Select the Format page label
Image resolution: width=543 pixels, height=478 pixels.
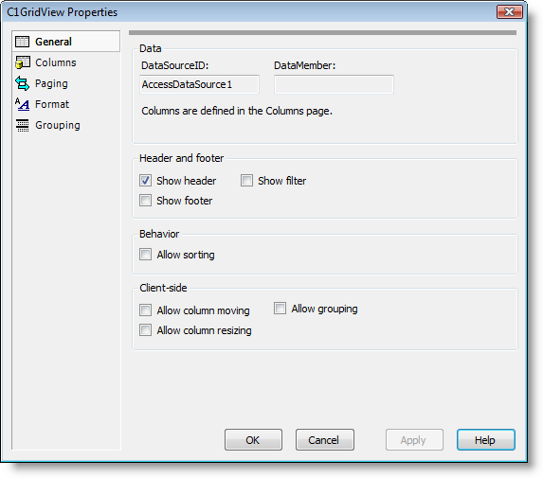pos(52,104)
